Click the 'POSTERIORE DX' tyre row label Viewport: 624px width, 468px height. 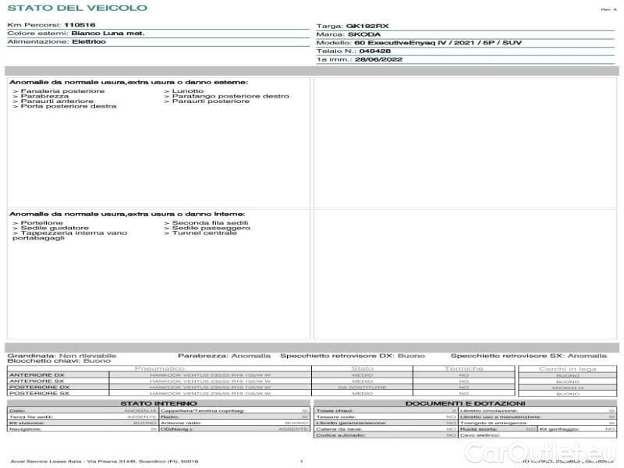[x=40, y=387]
